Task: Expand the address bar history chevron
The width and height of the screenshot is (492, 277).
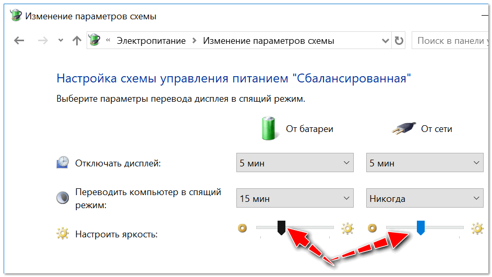Action: (x=385, y=41)
